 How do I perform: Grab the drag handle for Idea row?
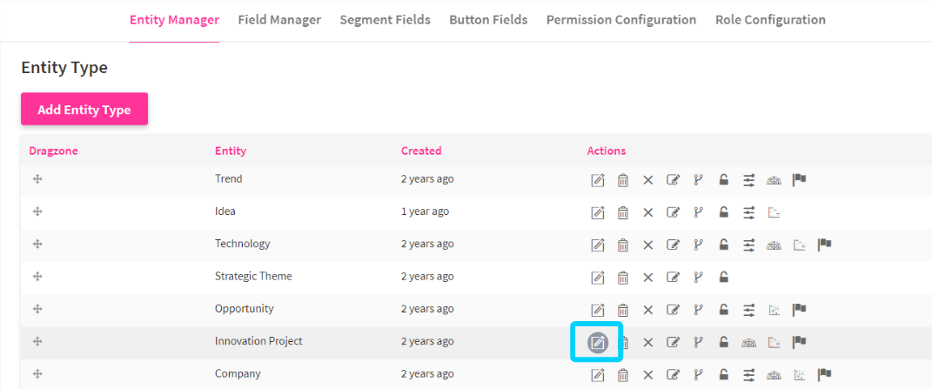coord(37,211)
